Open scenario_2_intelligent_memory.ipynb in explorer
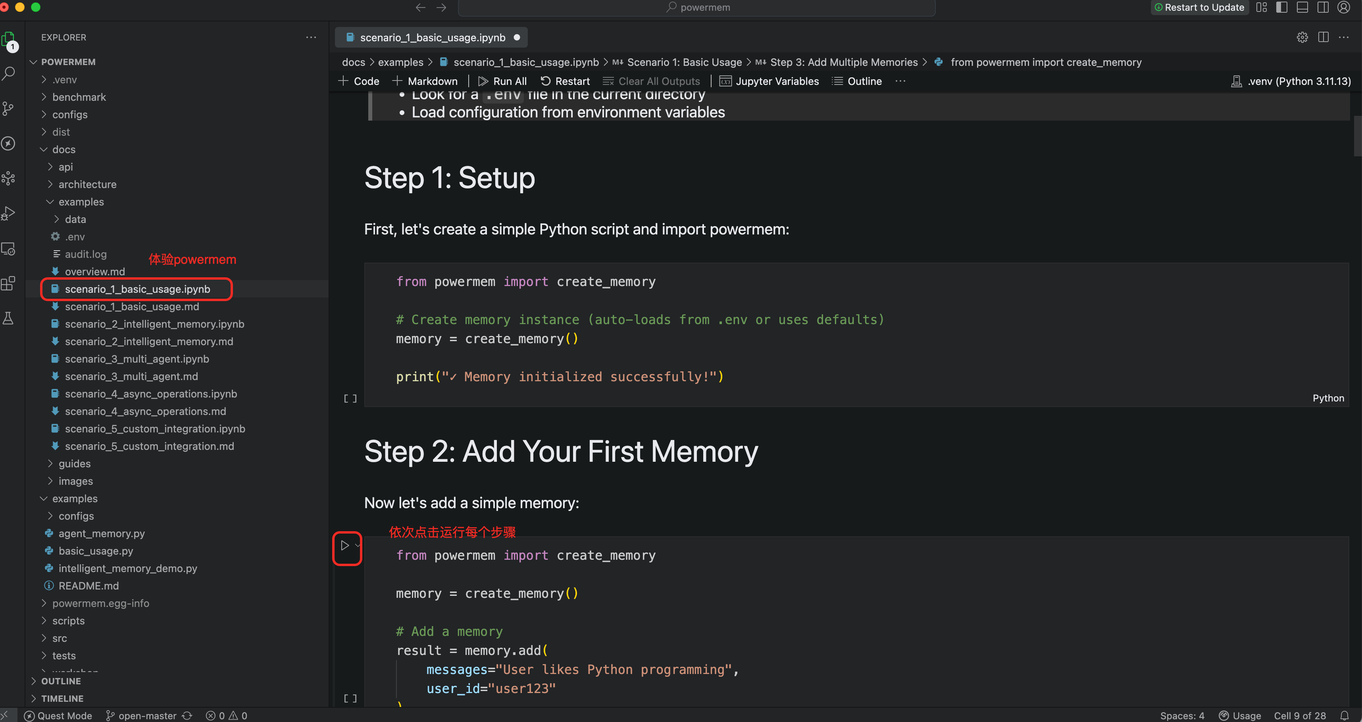Screen dimensions: 1362x722 [154, 324]
